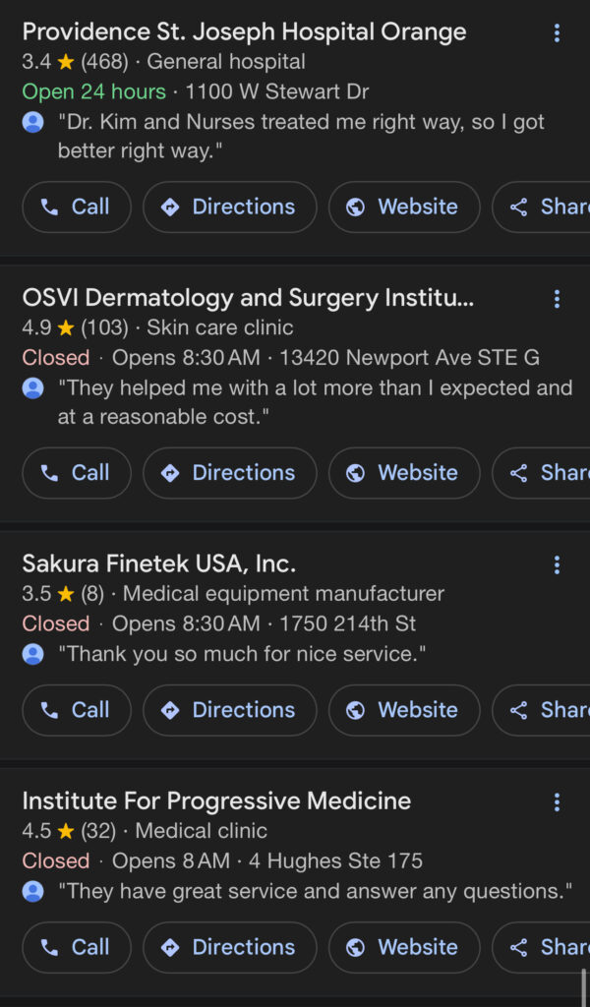Image resolution: width=590 pixels, height=1007 pixels.
Task: Open more options for OSVI Dermatology listing
Action: (557, 299)
